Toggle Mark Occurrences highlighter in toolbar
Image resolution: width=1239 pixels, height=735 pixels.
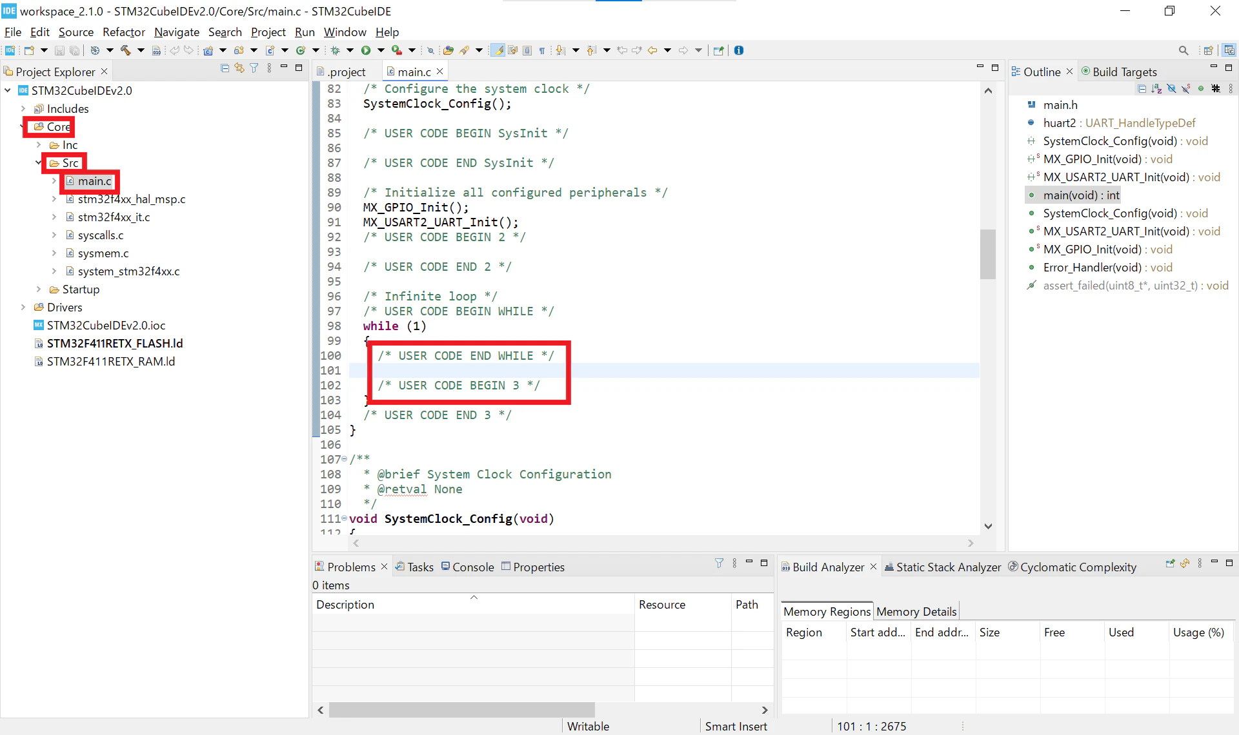click(x=498, y=50)
